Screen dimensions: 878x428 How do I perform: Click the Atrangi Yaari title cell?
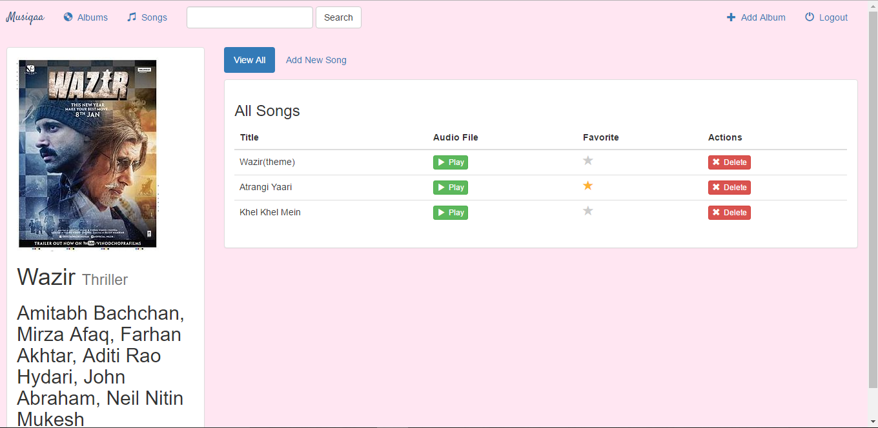point(265,187)
